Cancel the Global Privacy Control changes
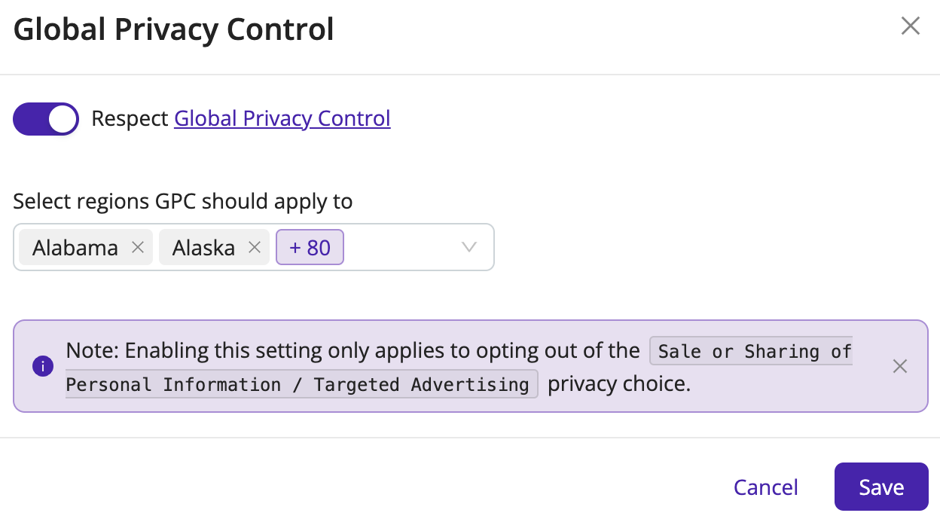 766,487
